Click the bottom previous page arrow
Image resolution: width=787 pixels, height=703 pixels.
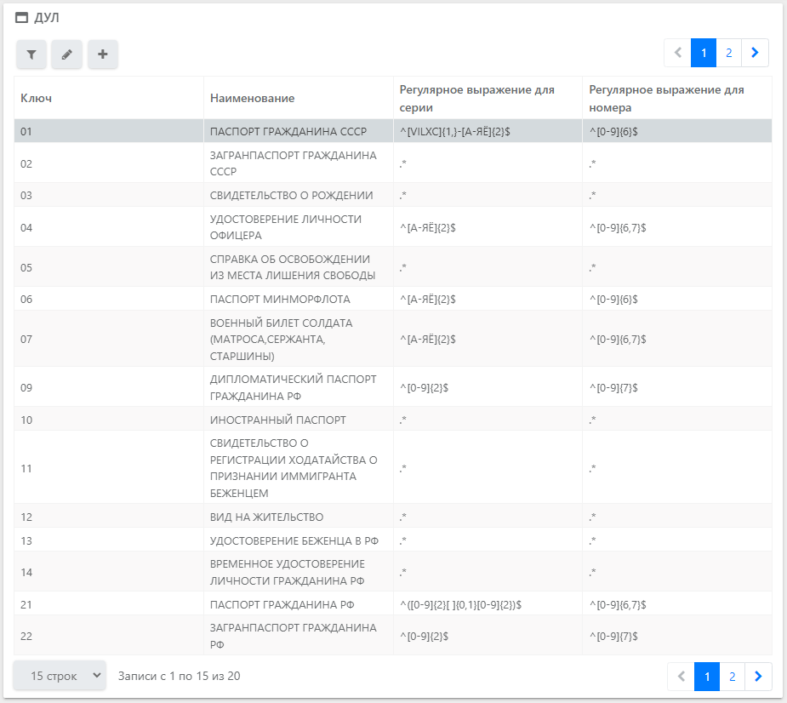[681, 677]
